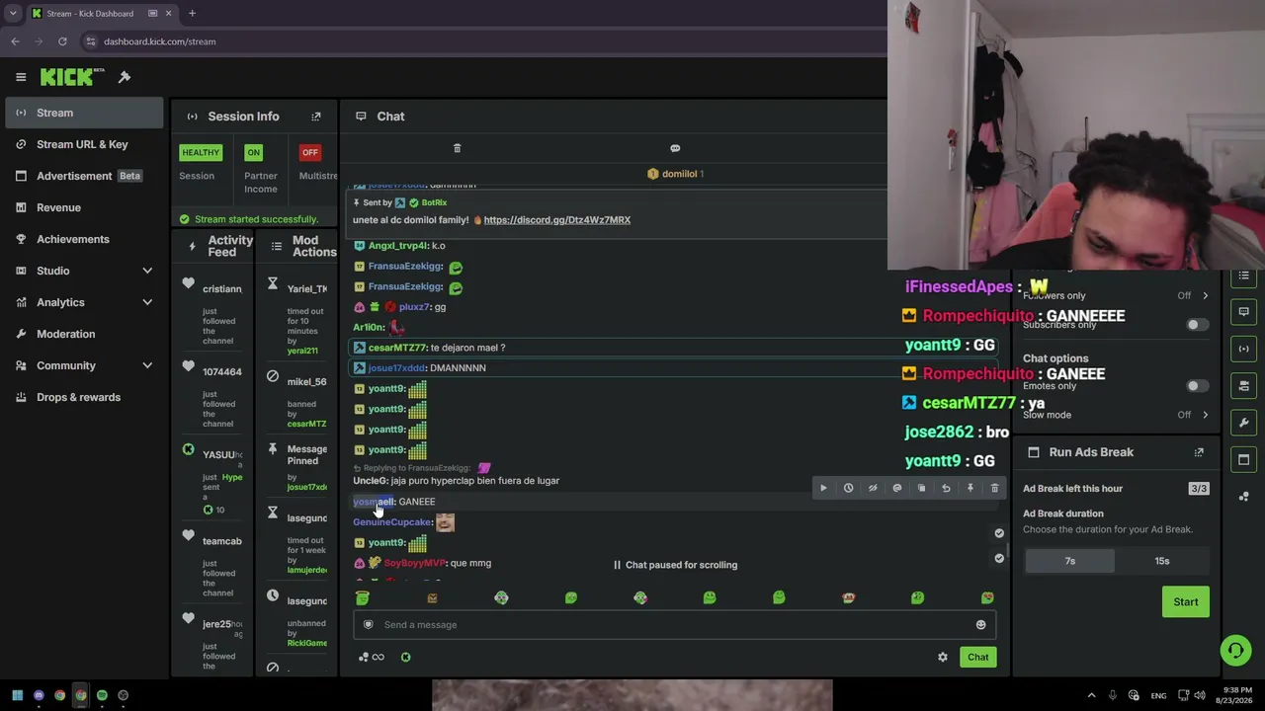Click the browser address bar
This screenshot has width=1265, height=711.
click(484, 41)
